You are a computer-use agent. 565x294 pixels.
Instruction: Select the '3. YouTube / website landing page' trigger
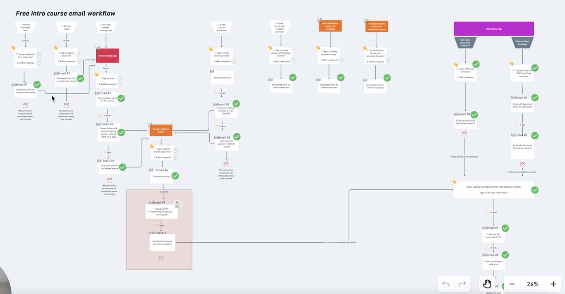pos(106,27)
